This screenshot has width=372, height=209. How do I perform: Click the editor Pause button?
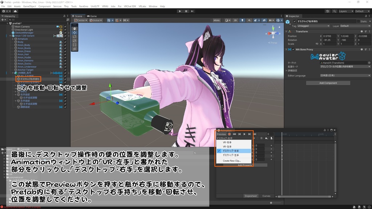[x=186, y=11]
